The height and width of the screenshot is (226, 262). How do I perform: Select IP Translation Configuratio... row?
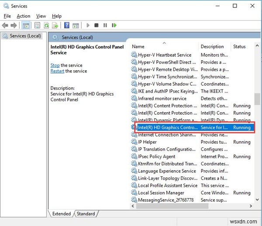pyautogui.click(x=192, y=149)
